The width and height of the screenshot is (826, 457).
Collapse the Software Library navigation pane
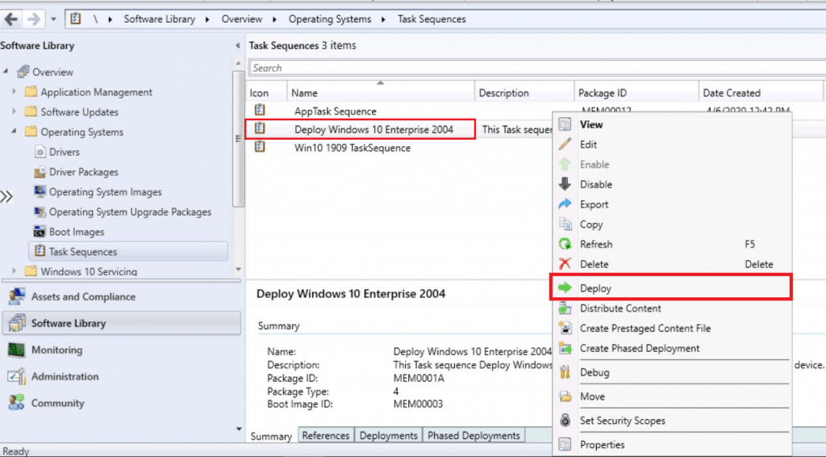237,46
